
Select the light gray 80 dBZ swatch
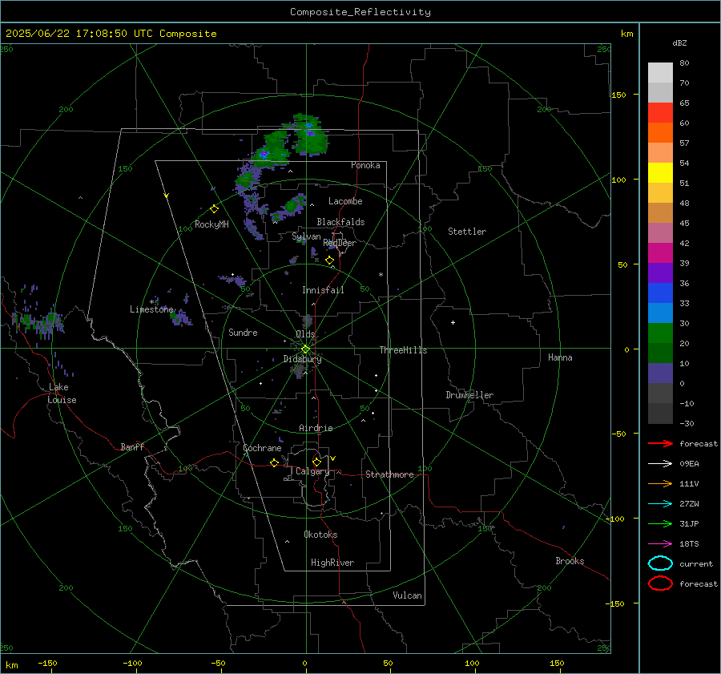click(660, 72)
